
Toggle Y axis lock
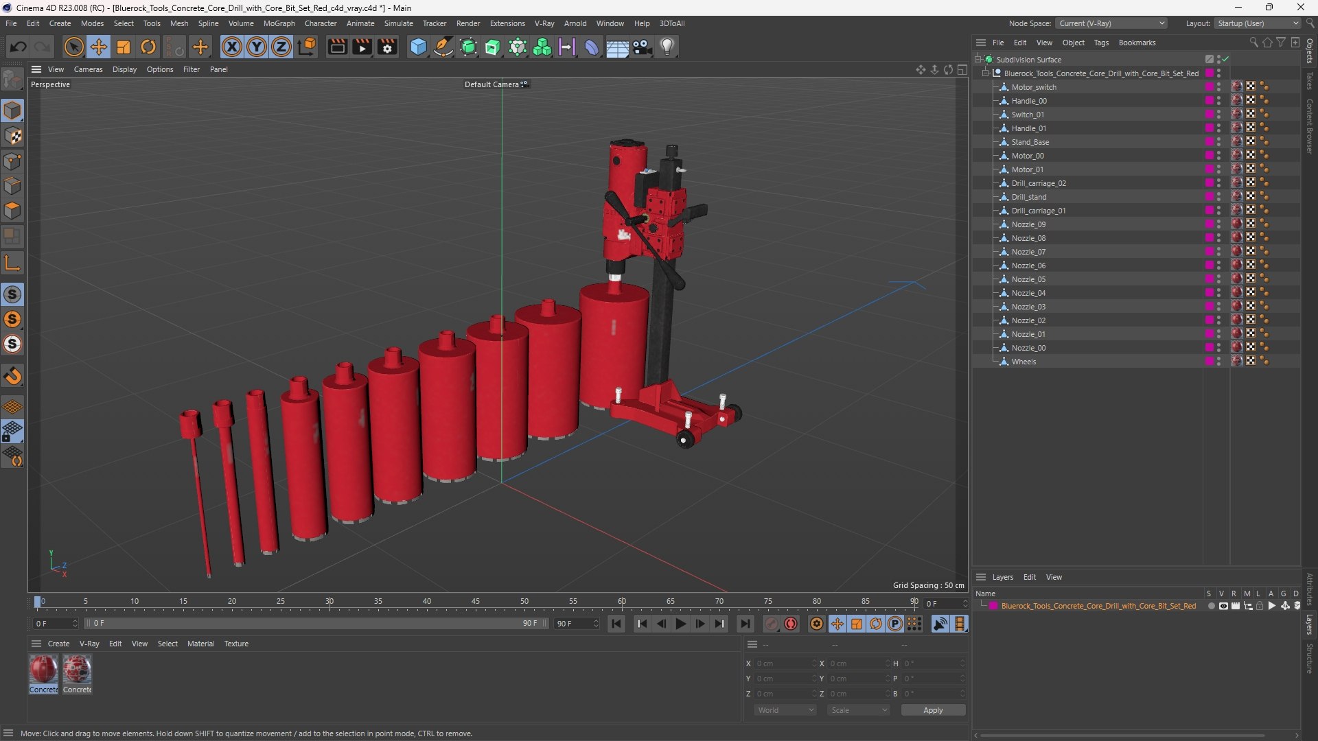coord(257,47)
